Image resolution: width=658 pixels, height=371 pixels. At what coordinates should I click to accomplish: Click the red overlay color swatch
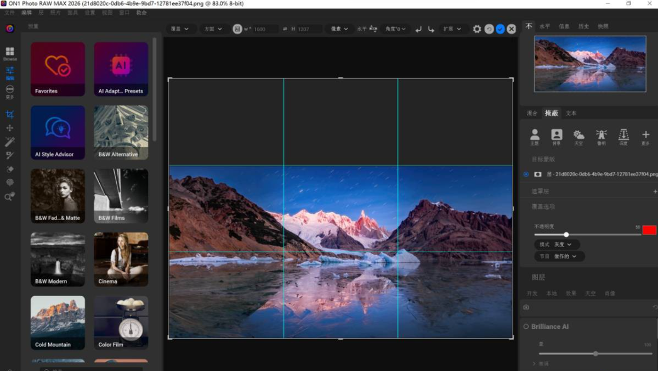point(649,230)
